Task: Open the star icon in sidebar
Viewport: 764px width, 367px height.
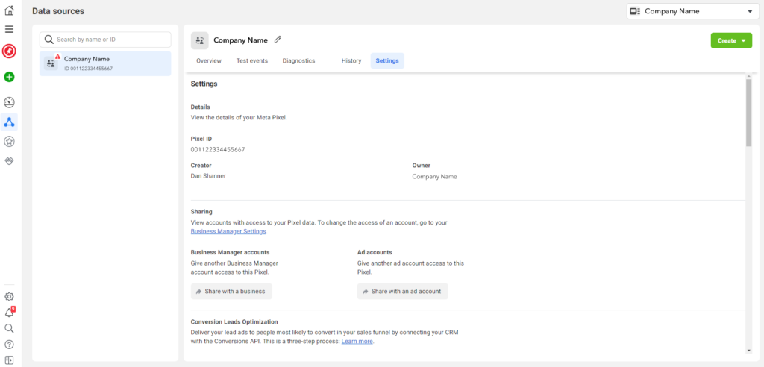Action: [10, 141]
